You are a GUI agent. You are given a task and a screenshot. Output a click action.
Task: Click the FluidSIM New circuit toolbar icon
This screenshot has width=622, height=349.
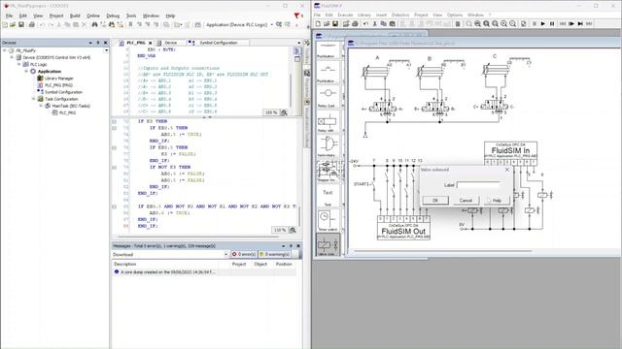click(x=318, y=24)
